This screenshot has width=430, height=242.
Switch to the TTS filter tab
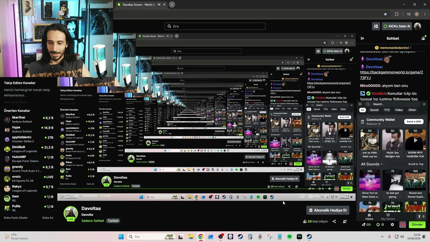[387, 110]
